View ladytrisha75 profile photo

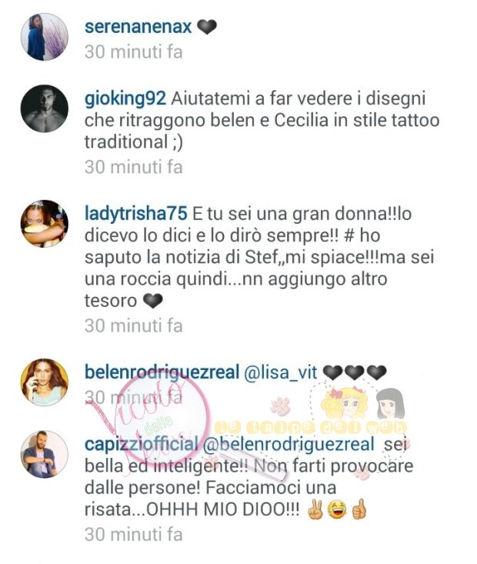tap(45, 224)
